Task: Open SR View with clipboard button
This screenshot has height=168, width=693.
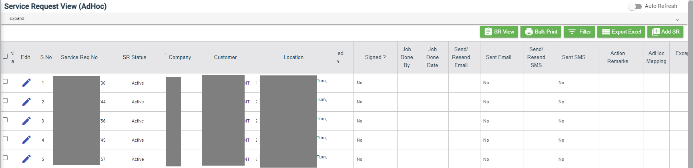Action: click(x=499, y=32)
